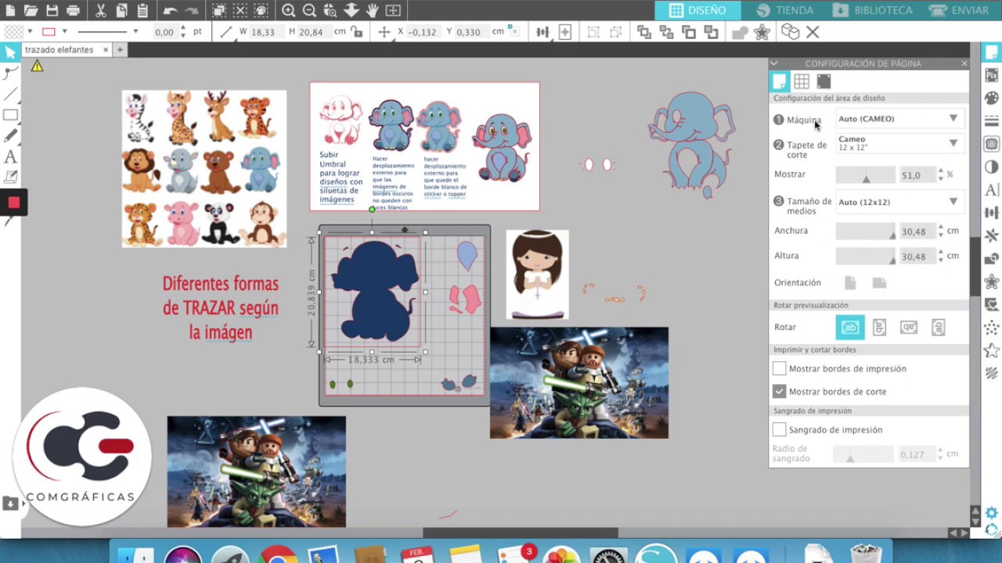Print using the printer icon
The height and width of the screenshot is (563, 1002).
[x=73, y=11]
